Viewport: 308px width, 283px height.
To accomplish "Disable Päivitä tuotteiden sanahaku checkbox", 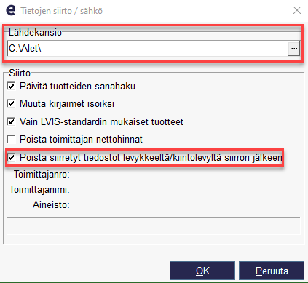I will click(x=11, y=86).
